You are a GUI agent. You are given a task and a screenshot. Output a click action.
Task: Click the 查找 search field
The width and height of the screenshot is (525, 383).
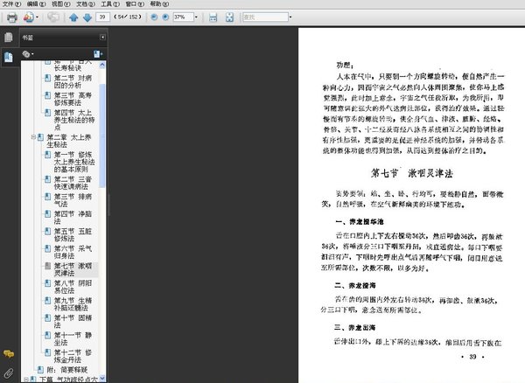[265, 17]
